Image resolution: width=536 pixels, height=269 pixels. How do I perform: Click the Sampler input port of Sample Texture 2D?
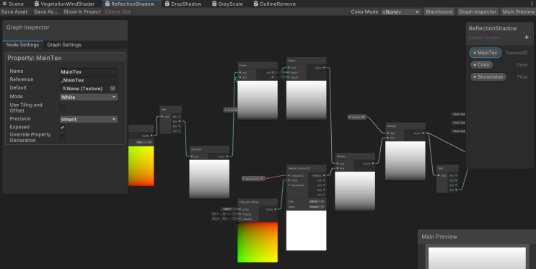pyautogui.click(x=289, y=185)
